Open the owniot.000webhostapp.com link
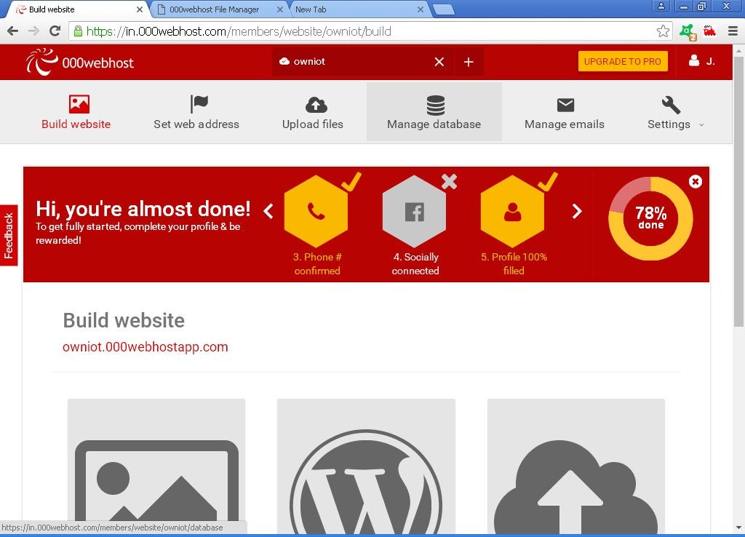Image resolution: width=745 pixels, height=537 pixels. 145,347
